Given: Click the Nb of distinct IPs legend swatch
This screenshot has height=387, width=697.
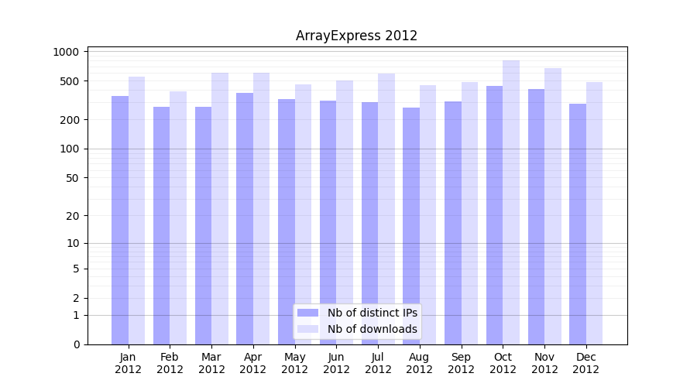Looking at the screenshot, I should pos(307,313).
